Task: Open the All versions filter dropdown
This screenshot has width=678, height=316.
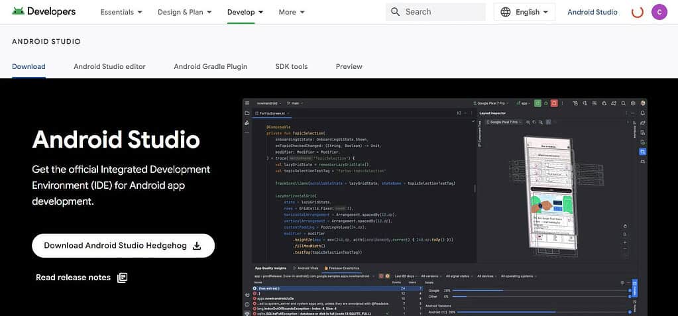Action: point(431,276)
